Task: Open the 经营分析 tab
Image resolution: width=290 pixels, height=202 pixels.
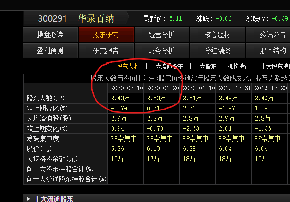Action: (162, 35)
